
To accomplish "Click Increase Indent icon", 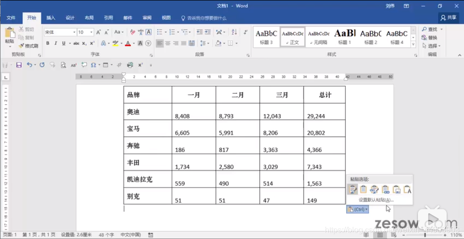I will [207, 32].
